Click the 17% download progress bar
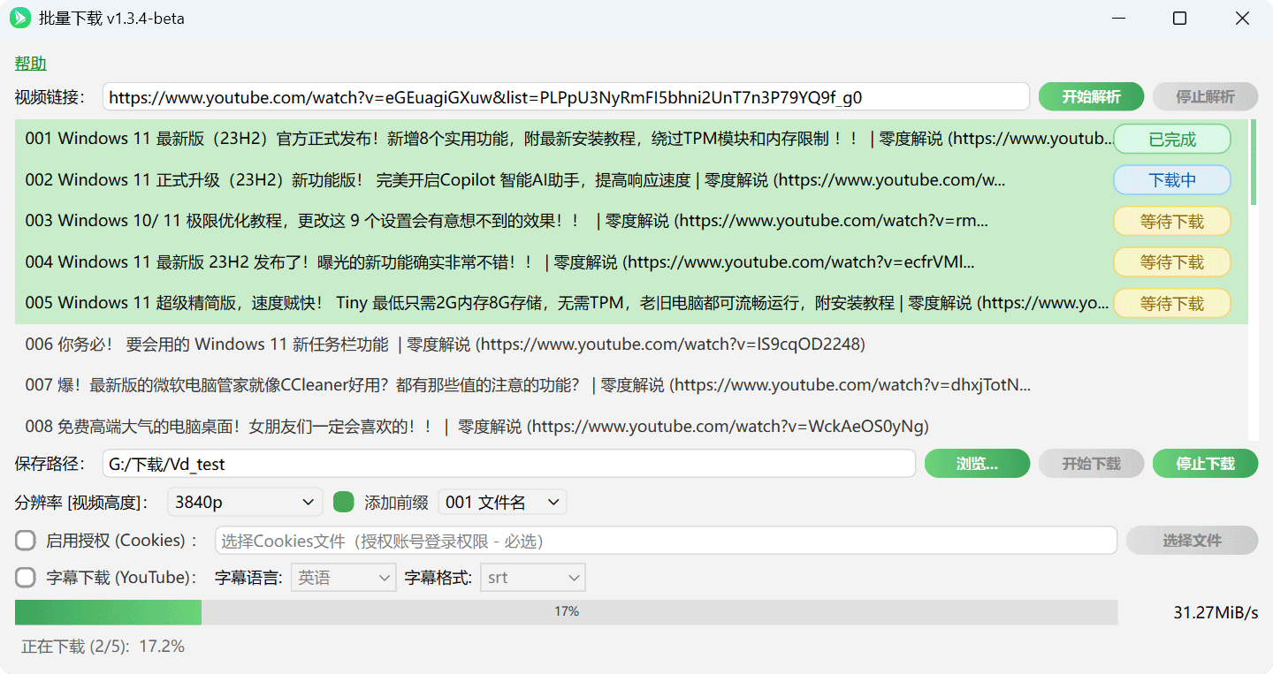This screenshot has width=1273, height=674. tap(566, 612)
